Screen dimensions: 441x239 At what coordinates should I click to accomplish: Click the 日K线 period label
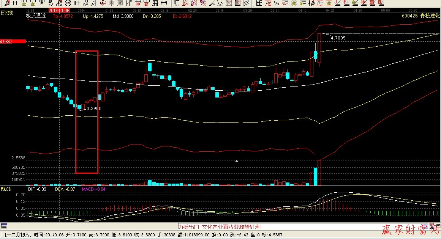6,13
